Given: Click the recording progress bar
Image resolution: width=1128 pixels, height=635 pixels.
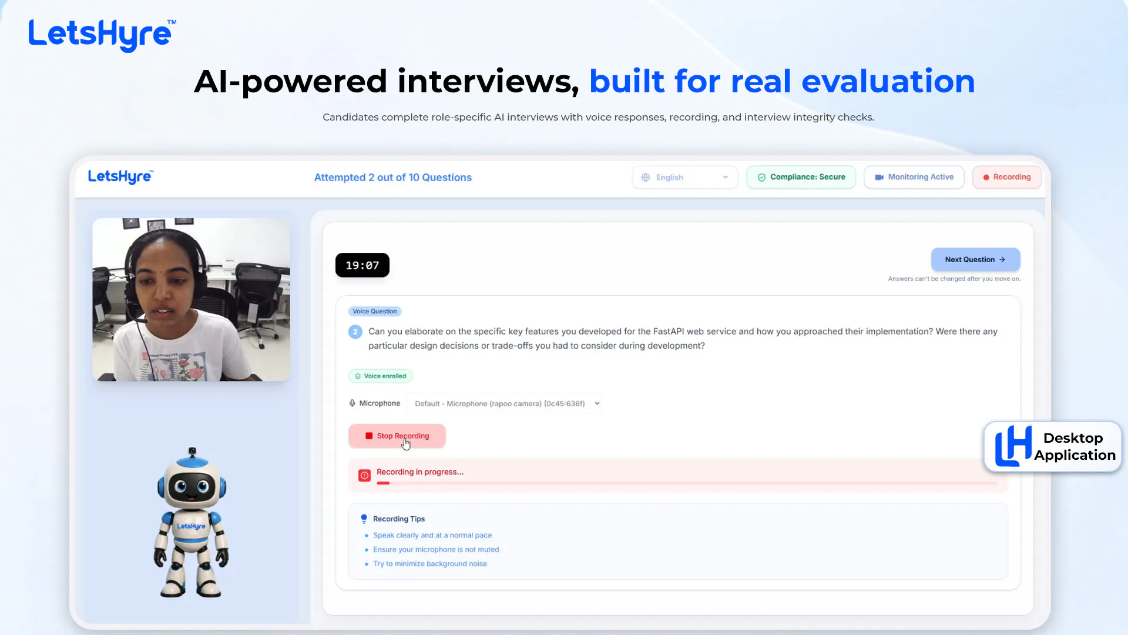Looking at the screenshot, I should tap(687, 483).
